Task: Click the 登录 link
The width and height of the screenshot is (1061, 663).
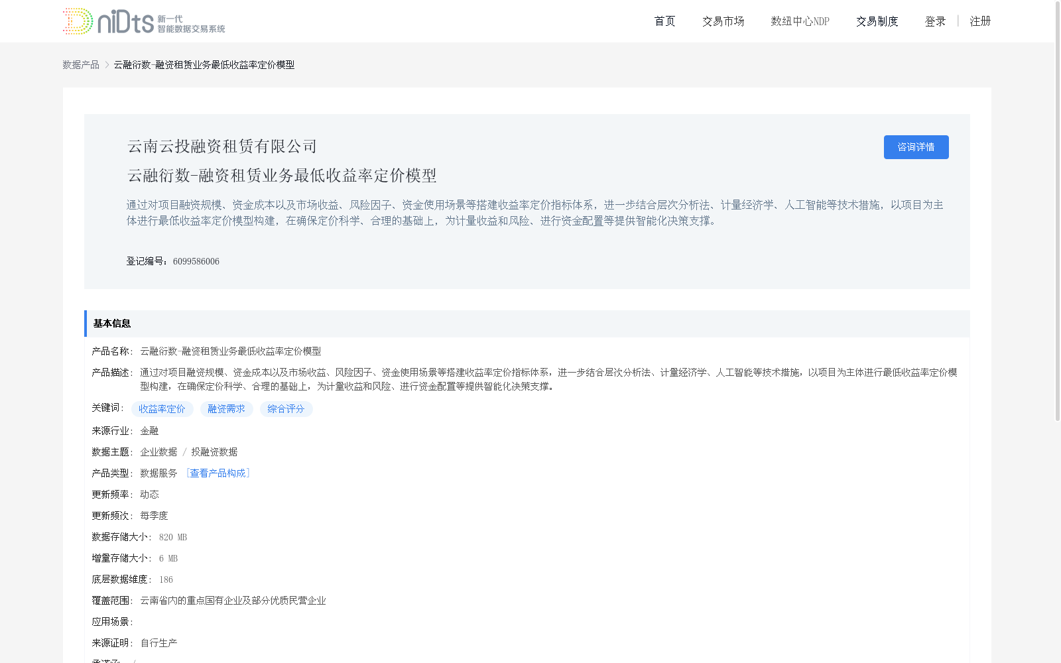Action: pyautogui.click(x=935, y=21)
